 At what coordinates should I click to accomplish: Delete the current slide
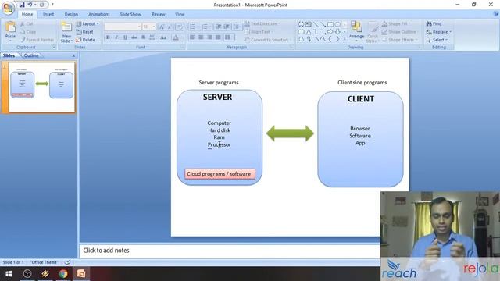[85, 40]
